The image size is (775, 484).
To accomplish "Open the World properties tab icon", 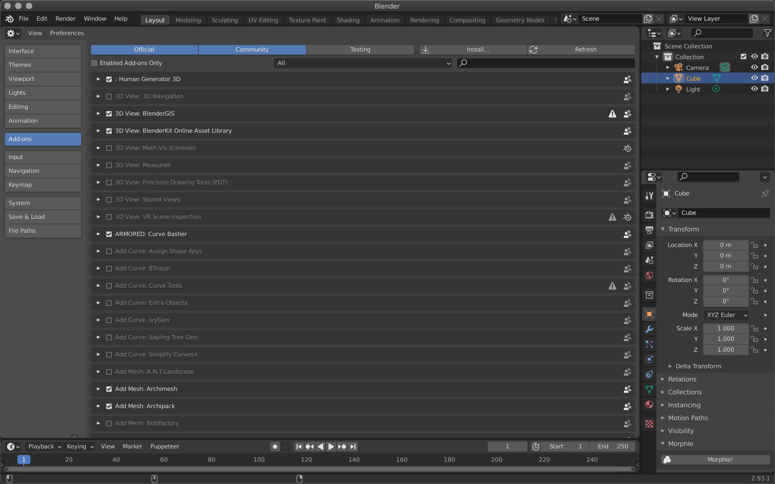I will pos(649,275).
